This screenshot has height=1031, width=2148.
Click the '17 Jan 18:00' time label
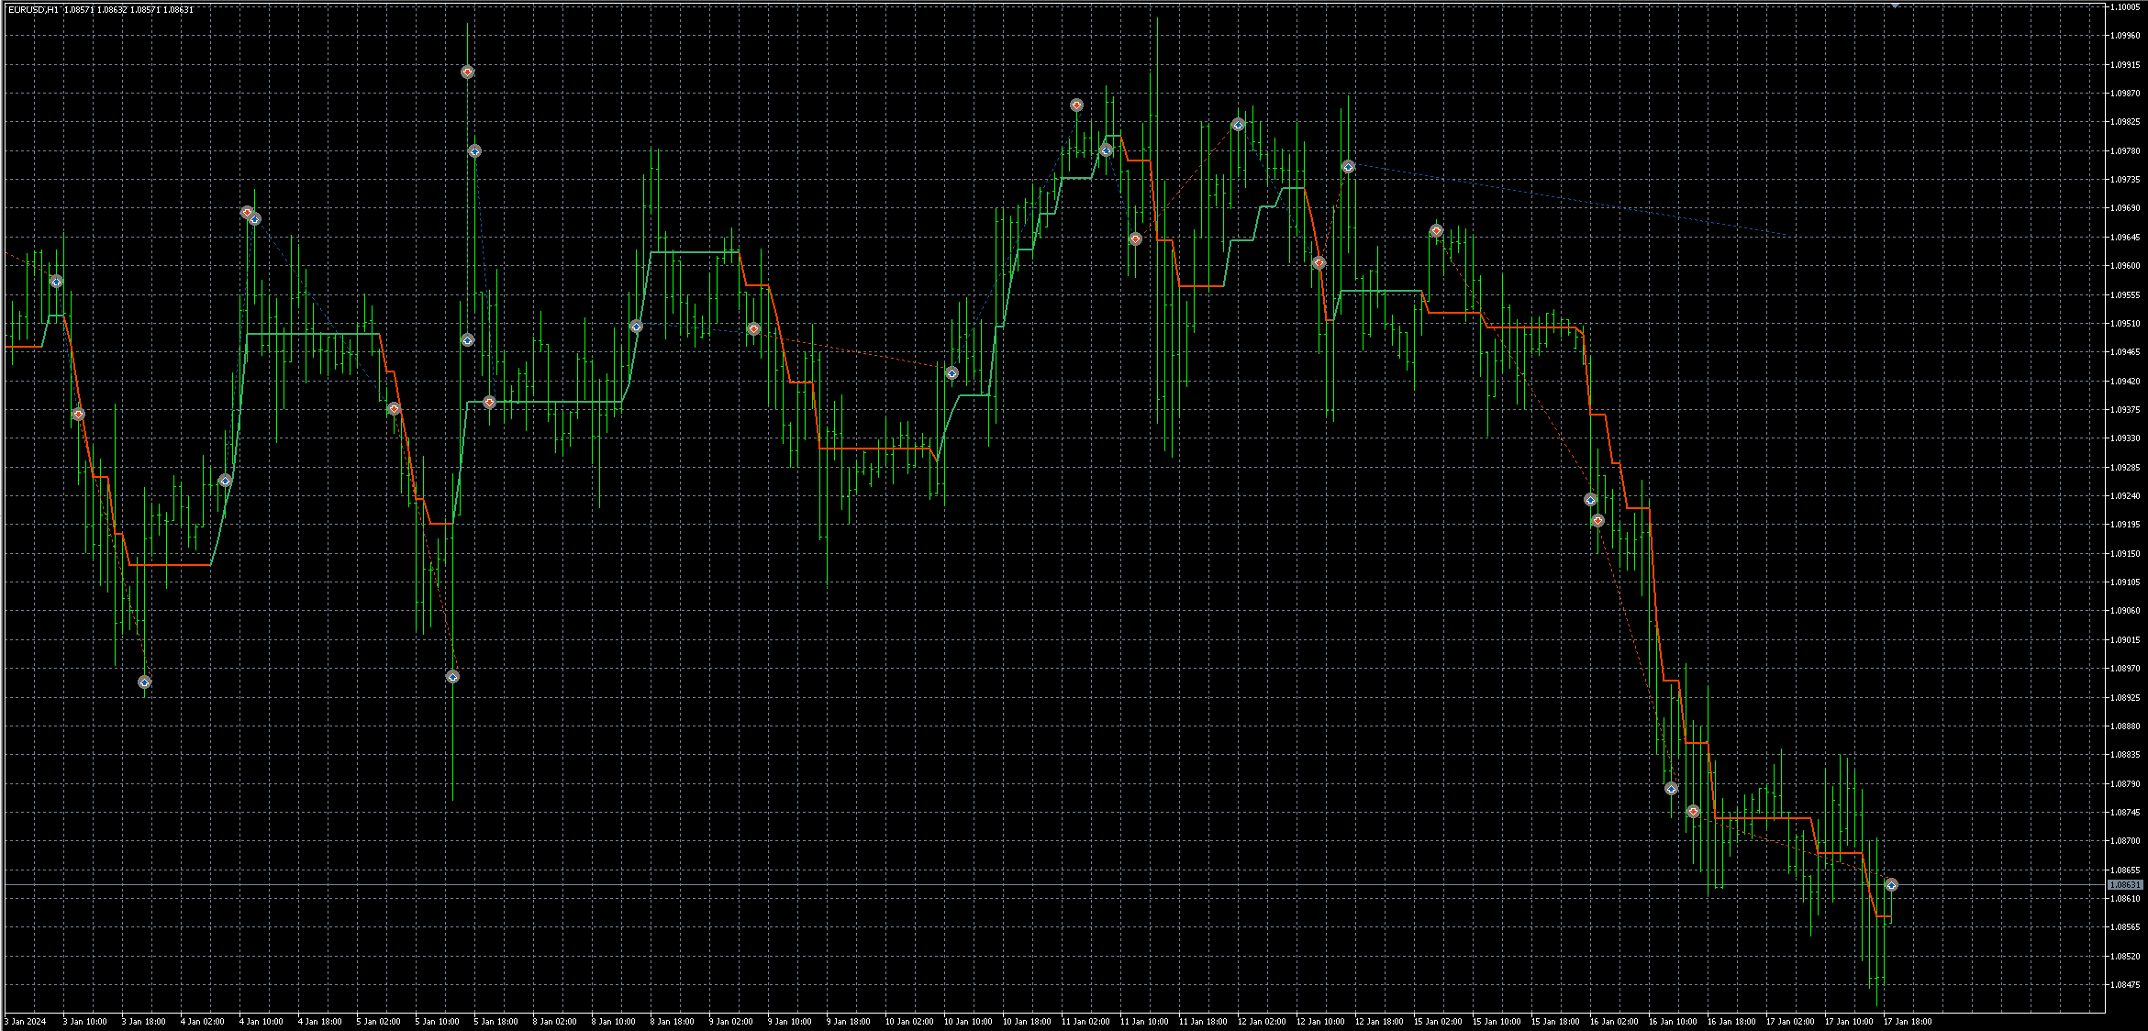1908,1021
